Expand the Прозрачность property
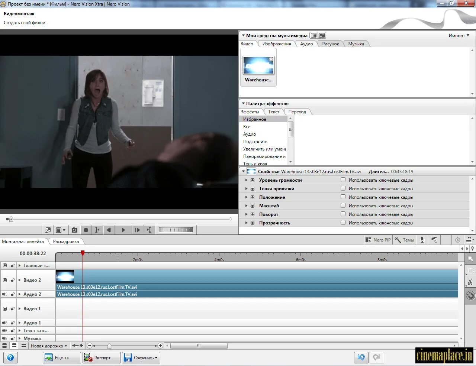The image size is (476, 366). (246, 223)
